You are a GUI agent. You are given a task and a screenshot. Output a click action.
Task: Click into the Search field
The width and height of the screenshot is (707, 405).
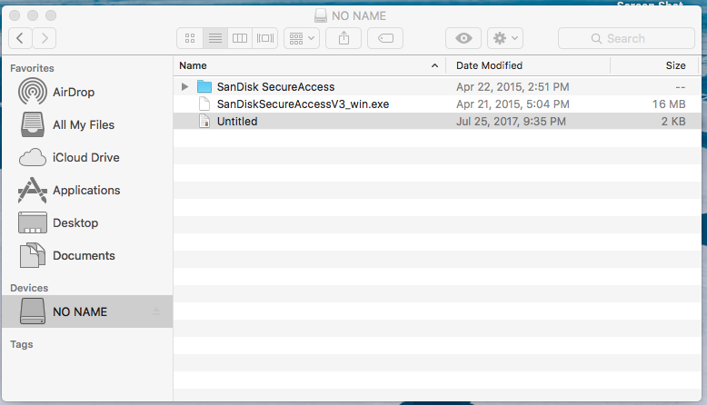(626, 38)
